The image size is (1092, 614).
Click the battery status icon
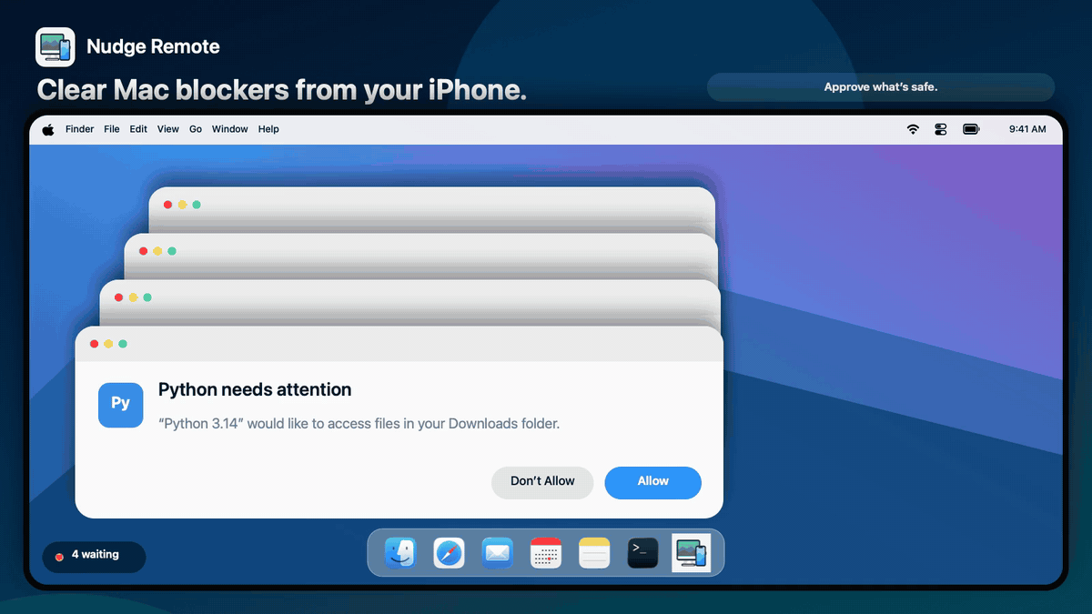coord(971,129)
